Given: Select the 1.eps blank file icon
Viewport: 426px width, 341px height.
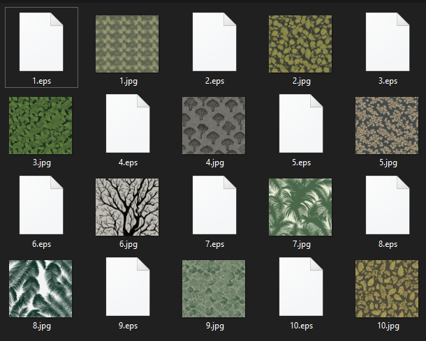Looking at the screenshot, I should pos(41,42).
